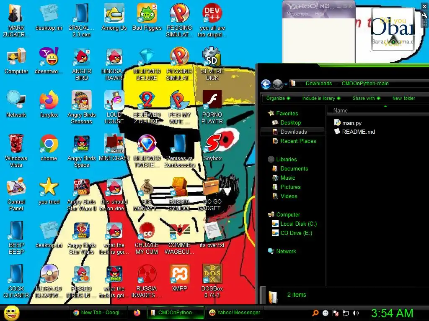Click the Back arrow in Explorer
The height and width of the screenshot is (321, 429).
point(266,84)
